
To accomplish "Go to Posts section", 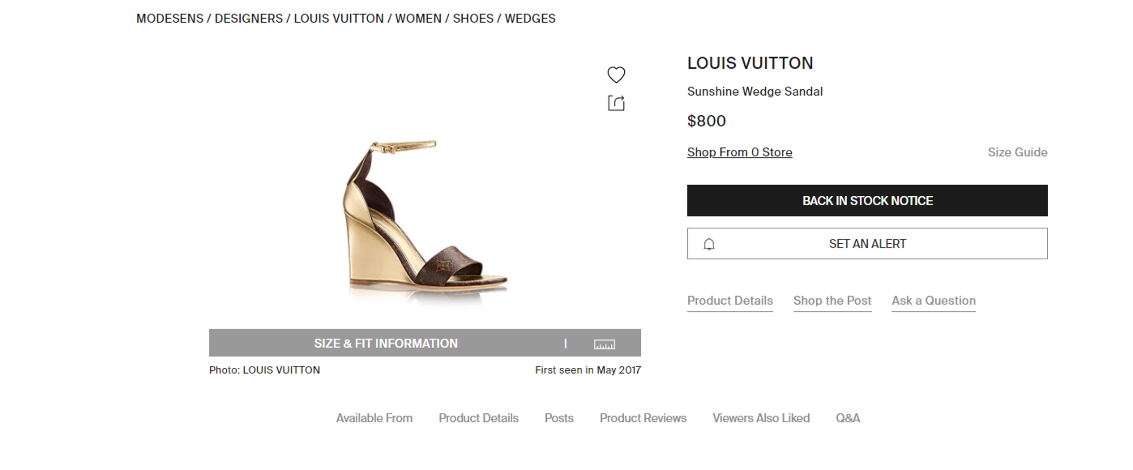I will coord(559,418).
